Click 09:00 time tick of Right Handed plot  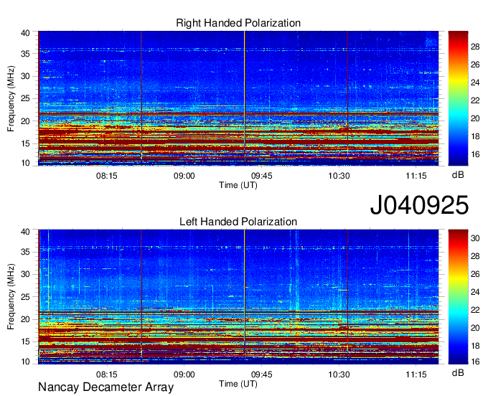(184, 176)
